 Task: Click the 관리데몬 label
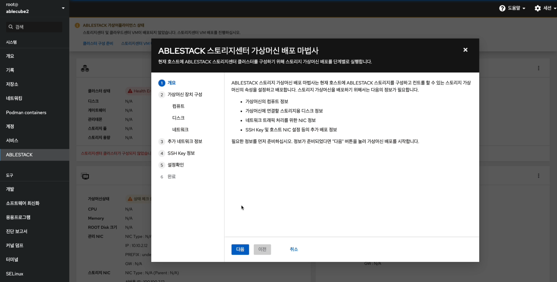(95, 119)
